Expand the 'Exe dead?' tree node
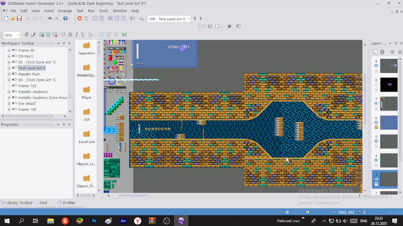The image size is (403, 226). click(9, 104)
